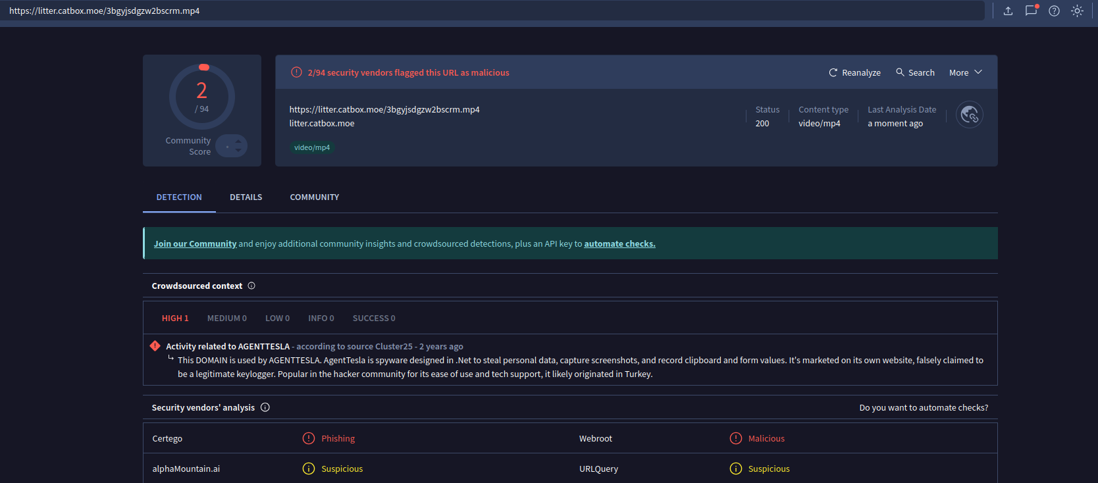Click 'a moment ago' analysis date value
The width and height of the screenshot is (1098, 483).
(x=895, y=124)
